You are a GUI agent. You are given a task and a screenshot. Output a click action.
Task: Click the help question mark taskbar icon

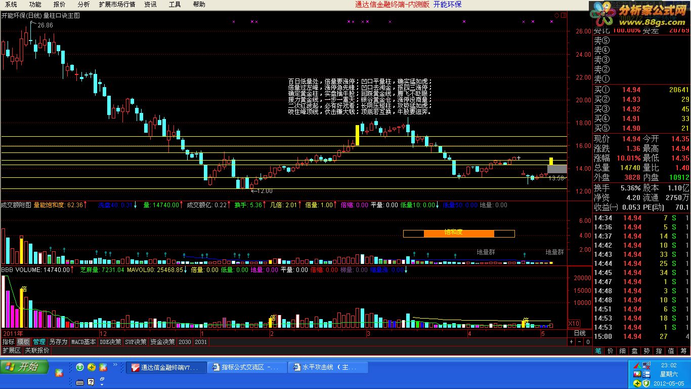[91, 382]
